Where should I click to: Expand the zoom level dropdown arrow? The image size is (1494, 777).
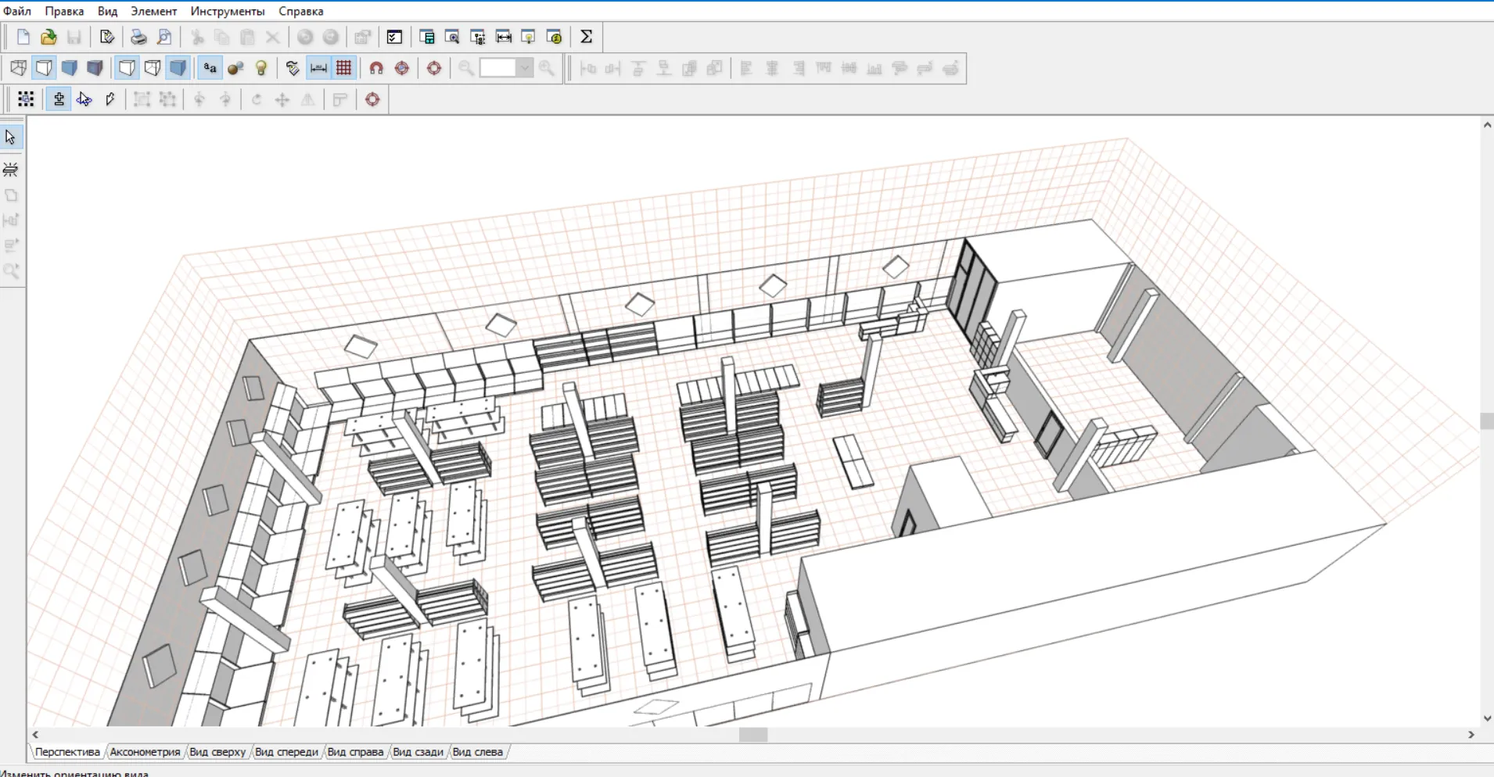tap(525, 68)
